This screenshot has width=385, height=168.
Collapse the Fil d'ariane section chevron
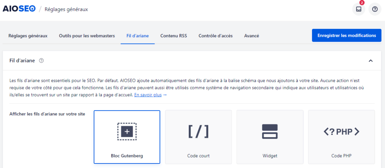371,61
